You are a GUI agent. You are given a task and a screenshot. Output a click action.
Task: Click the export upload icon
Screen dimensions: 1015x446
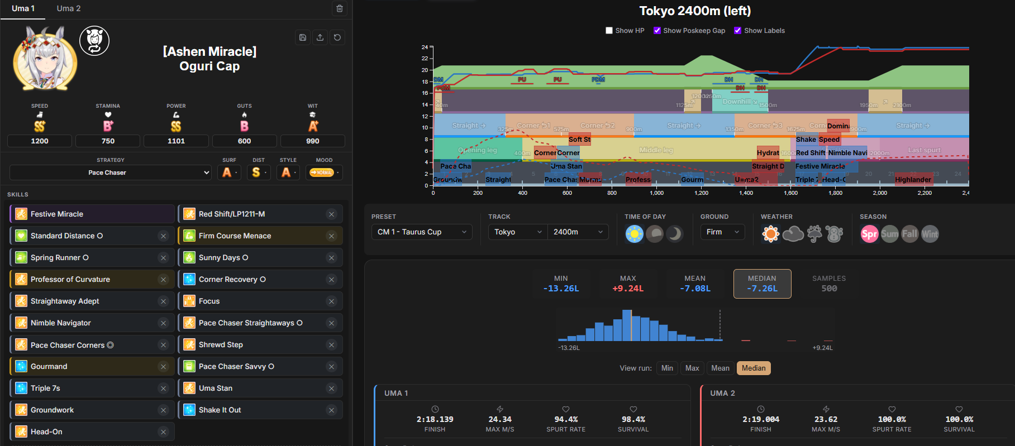(x=320, y=37)
